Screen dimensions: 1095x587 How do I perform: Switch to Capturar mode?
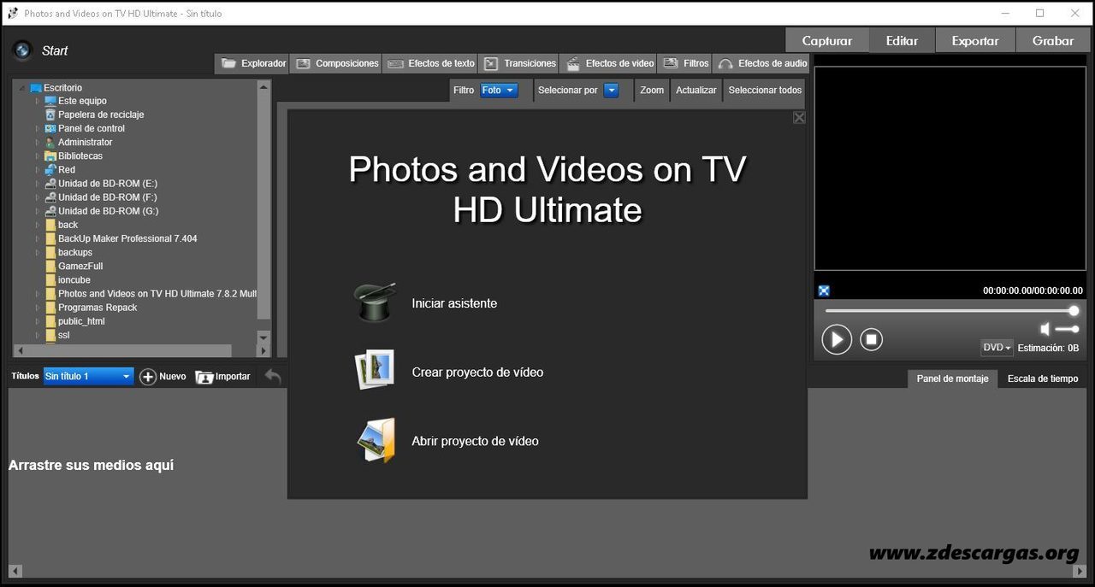coord(827,40)
